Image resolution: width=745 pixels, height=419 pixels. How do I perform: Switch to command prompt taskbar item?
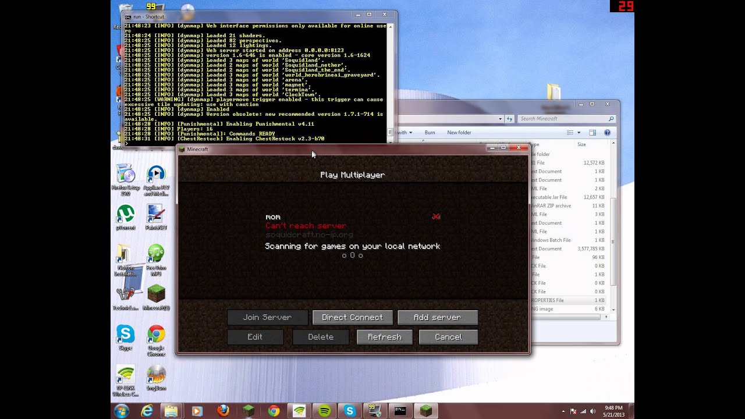coord(400,411)
